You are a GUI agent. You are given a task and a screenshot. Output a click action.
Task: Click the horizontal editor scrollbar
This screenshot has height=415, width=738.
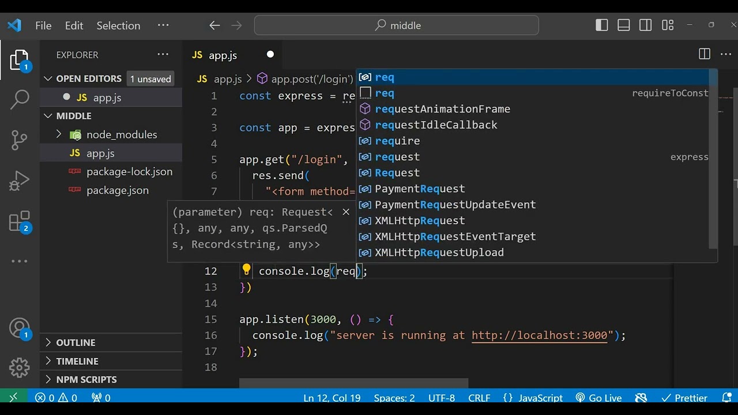click(353, 383)
